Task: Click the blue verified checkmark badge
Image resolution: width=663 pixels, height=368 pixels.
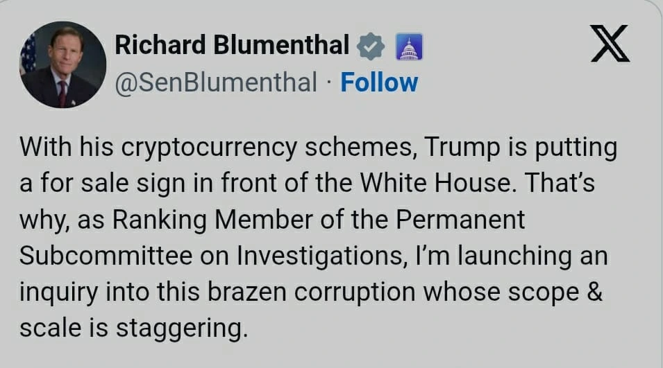Action: (x=371, y=47)
